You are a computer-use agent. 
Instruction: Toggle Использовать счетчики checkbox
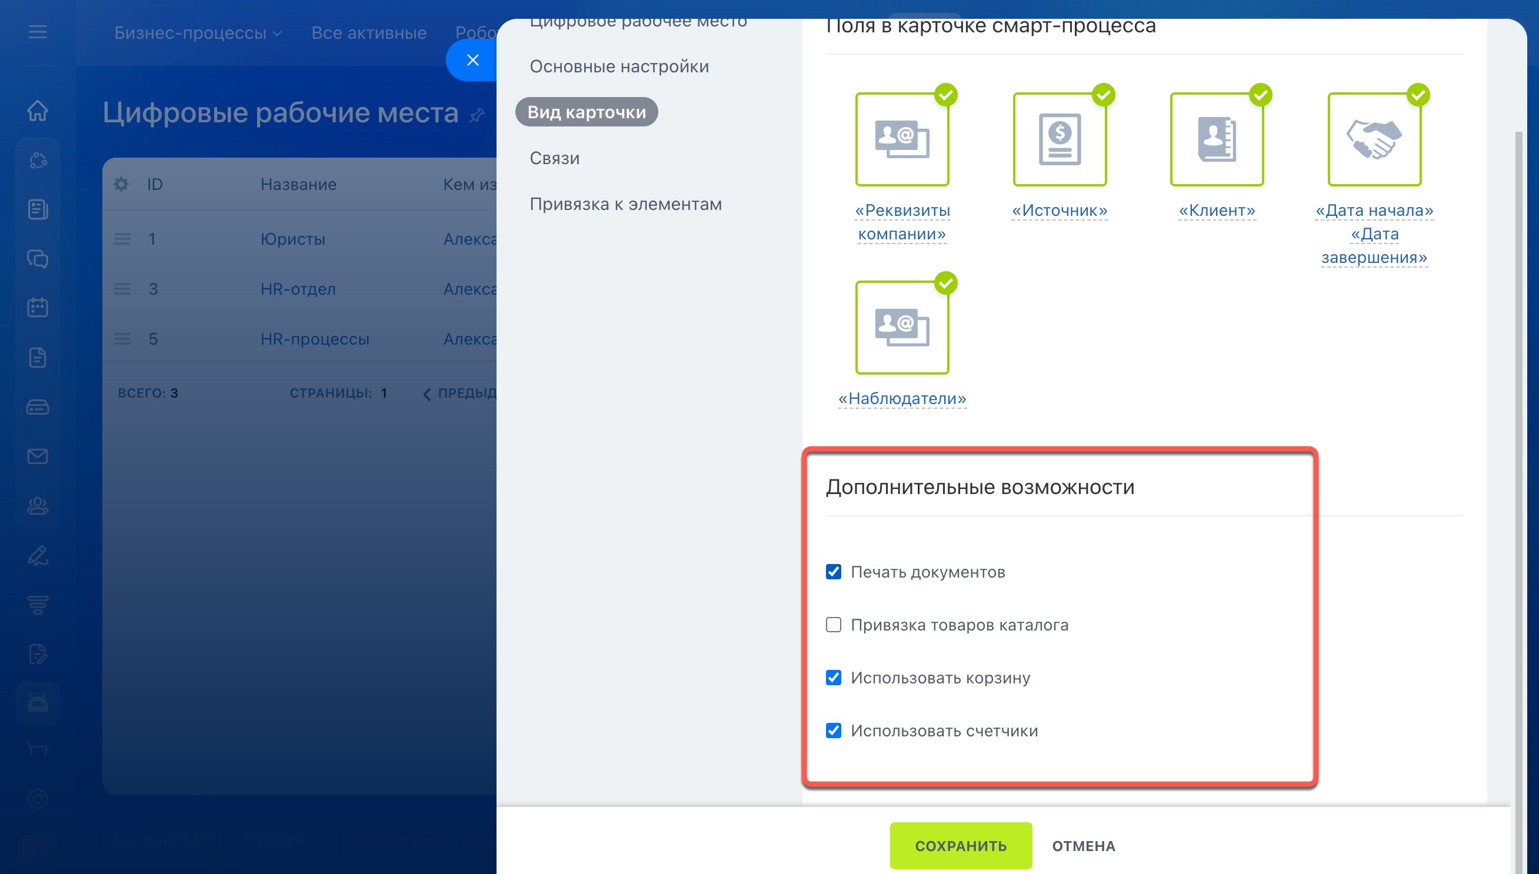point(833,730)
